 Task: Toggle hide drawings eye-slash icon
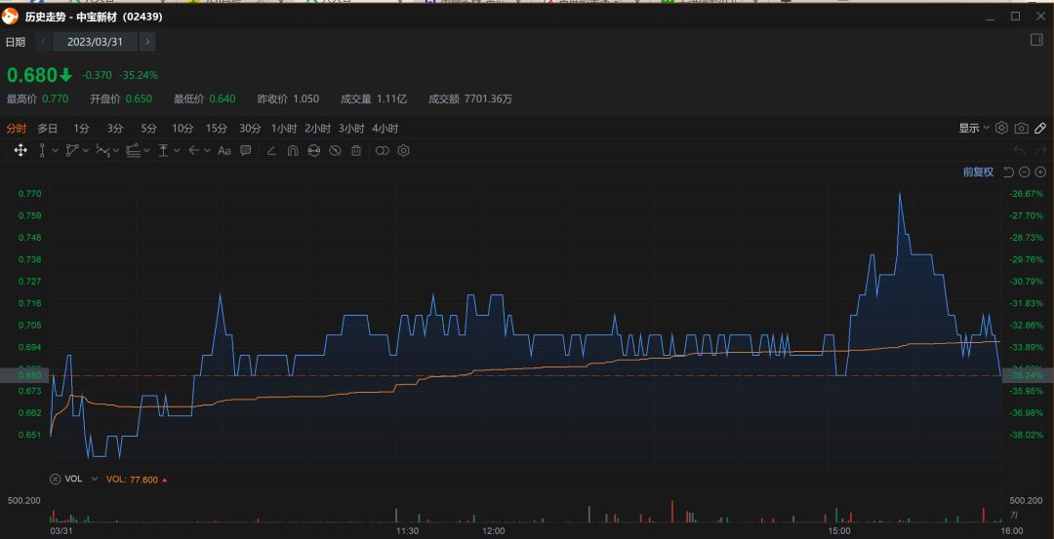tap(335, 150)
